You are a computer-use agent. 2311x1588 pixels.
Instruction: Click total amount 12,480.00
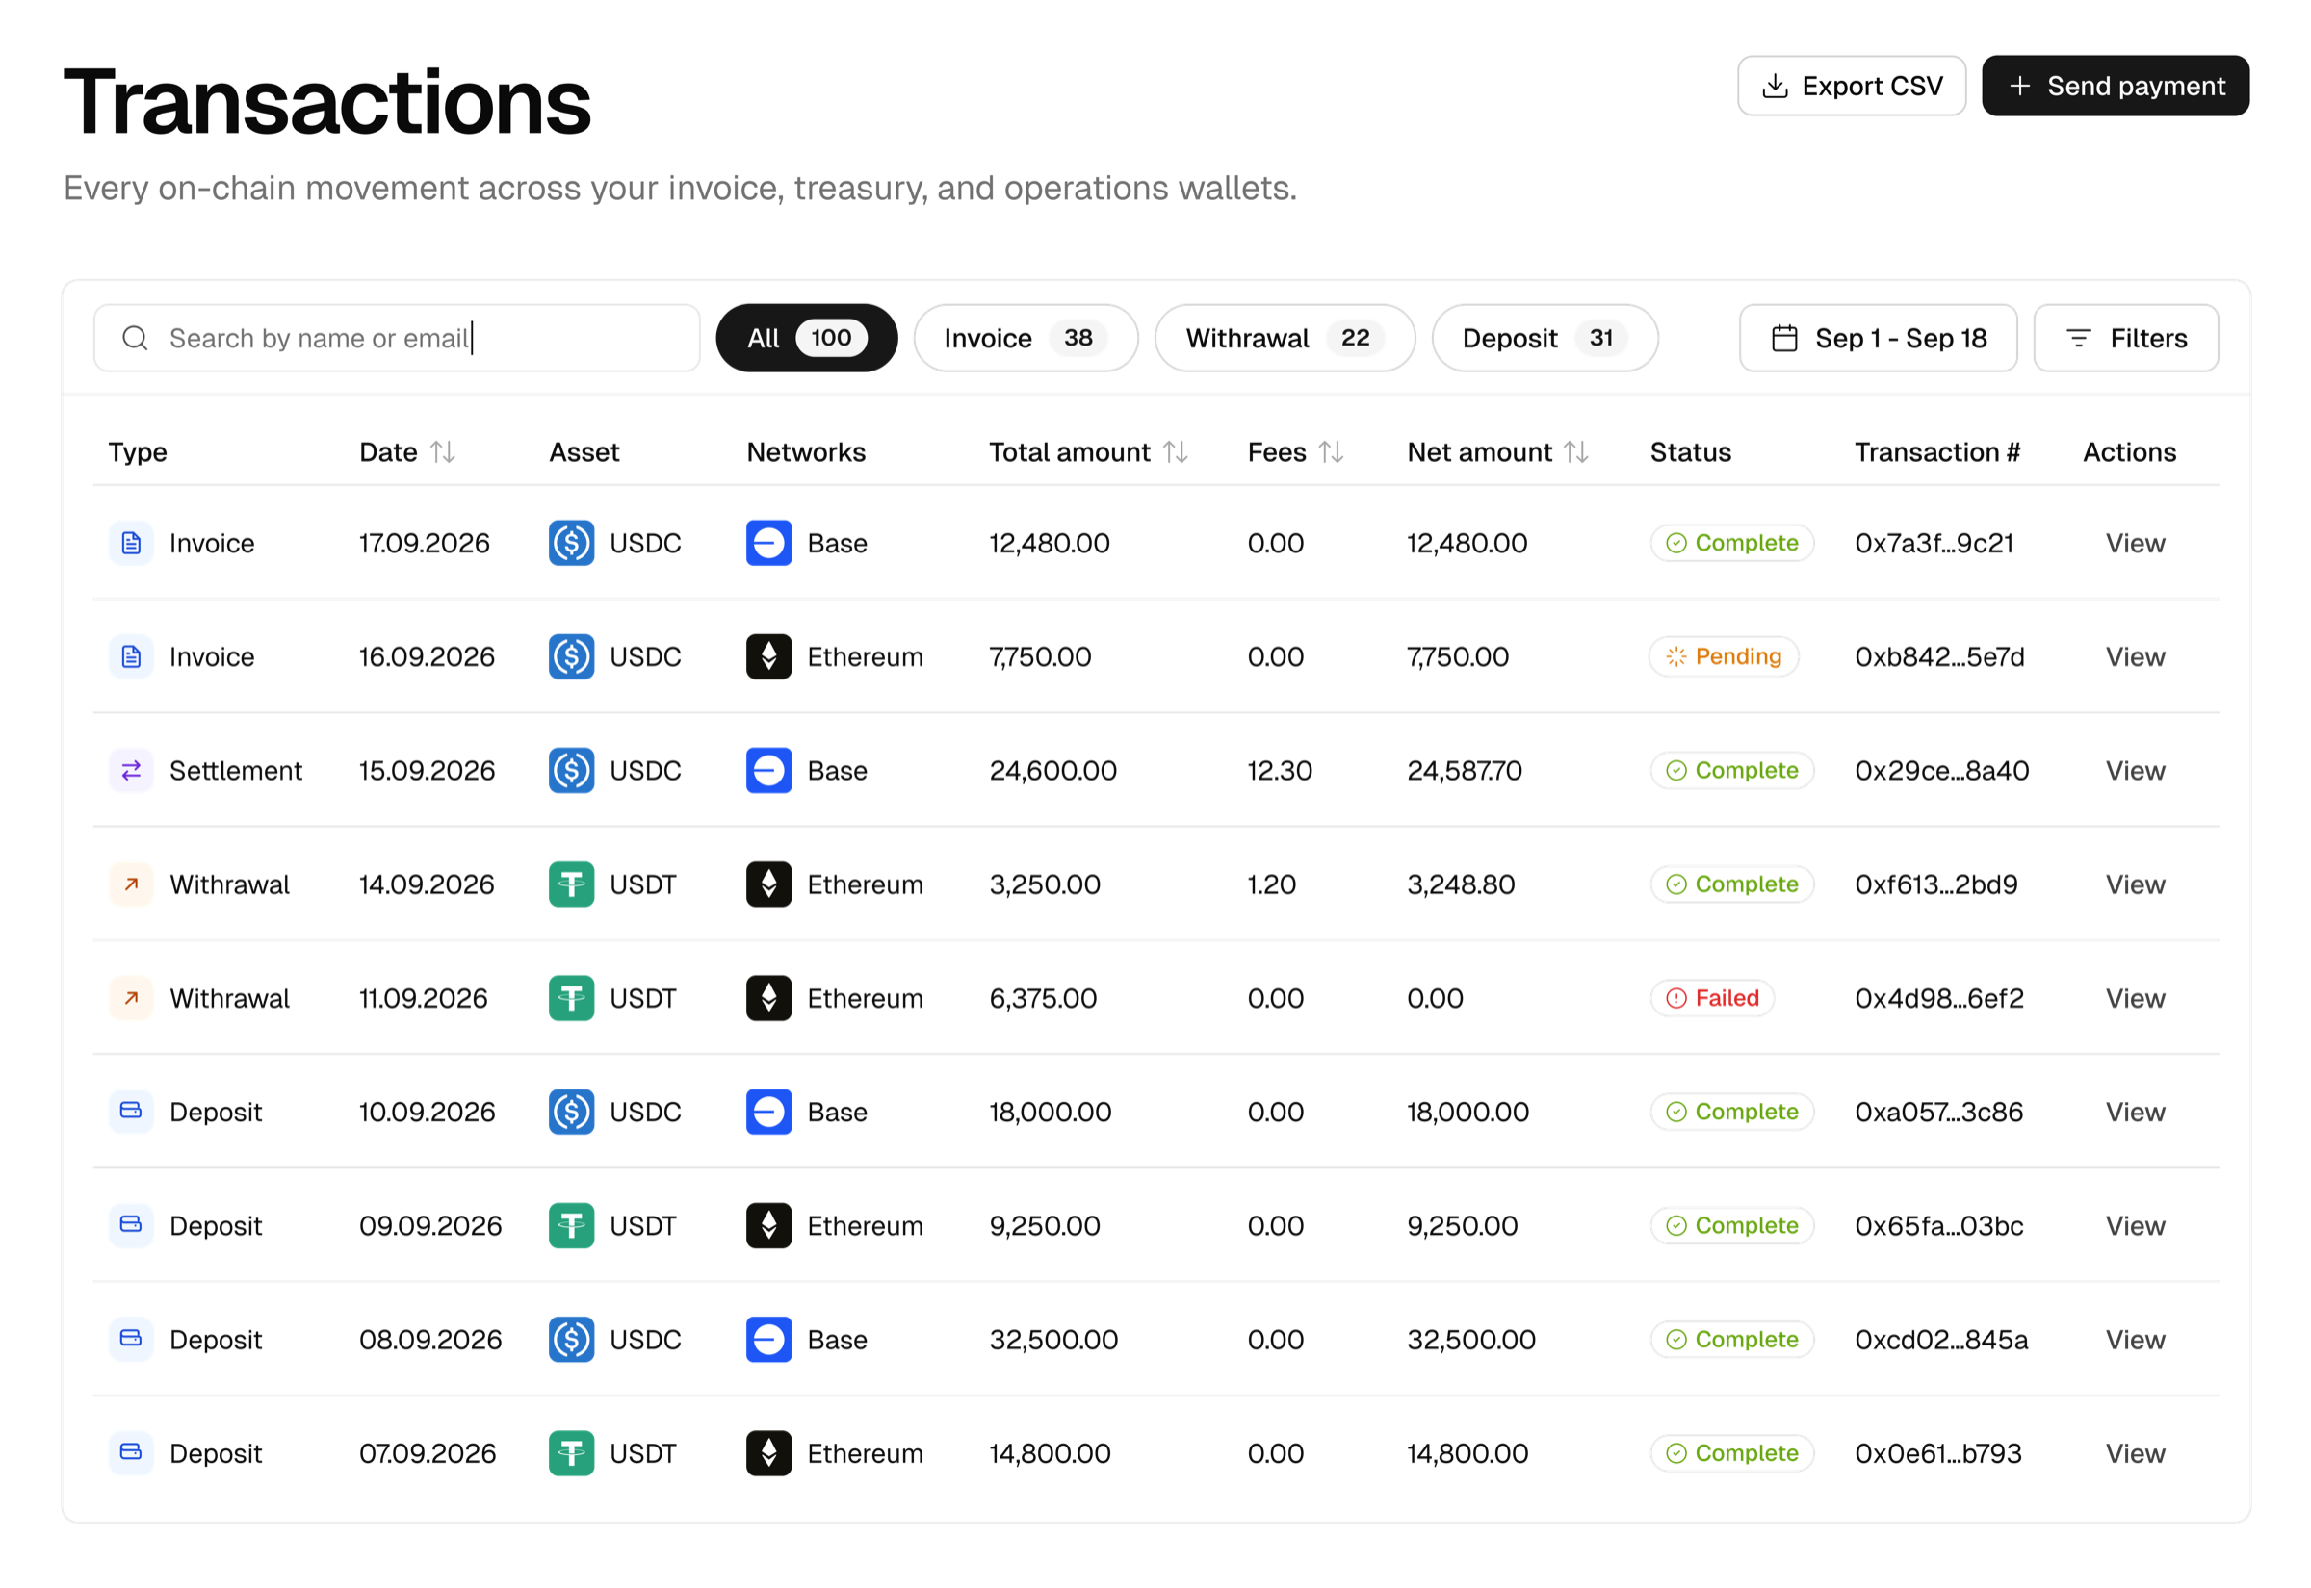[1049, 543]
